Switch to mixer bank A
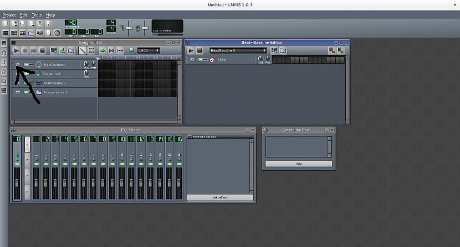This screenshot has height=247, width=460. coord(27,144)
